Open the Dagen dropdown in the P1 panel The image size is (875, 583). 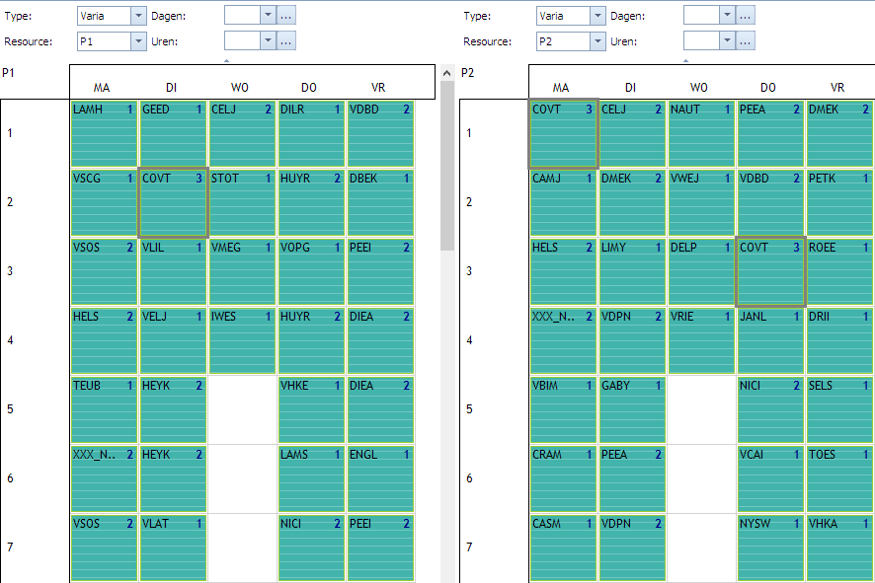tap(268, 16)
